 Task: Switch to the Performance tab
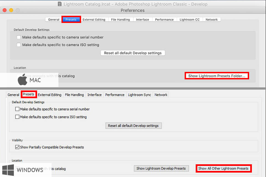point(164,19)
